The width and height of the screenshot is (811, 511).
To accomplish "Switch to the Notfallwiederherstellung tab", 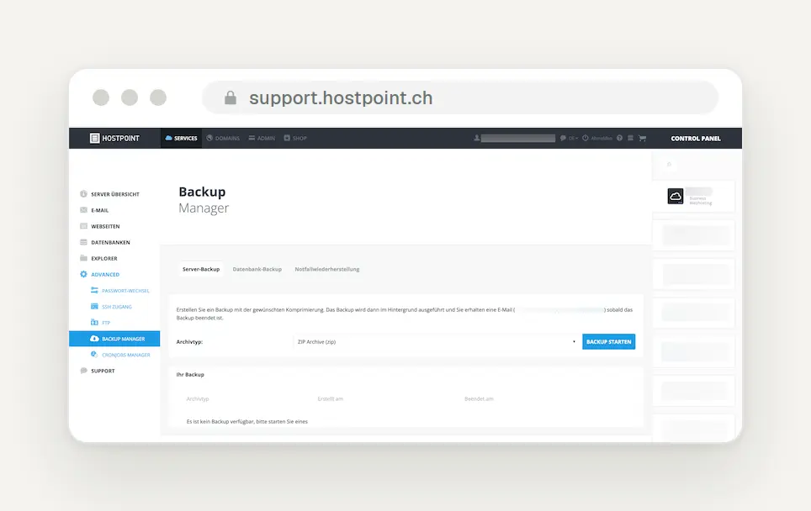I will pos(327,269).
